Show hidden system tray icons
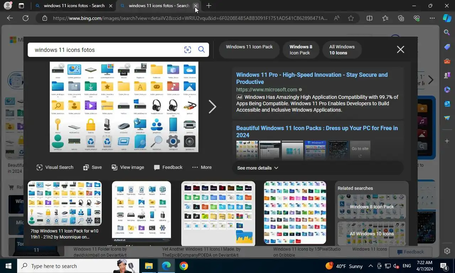 370,266
